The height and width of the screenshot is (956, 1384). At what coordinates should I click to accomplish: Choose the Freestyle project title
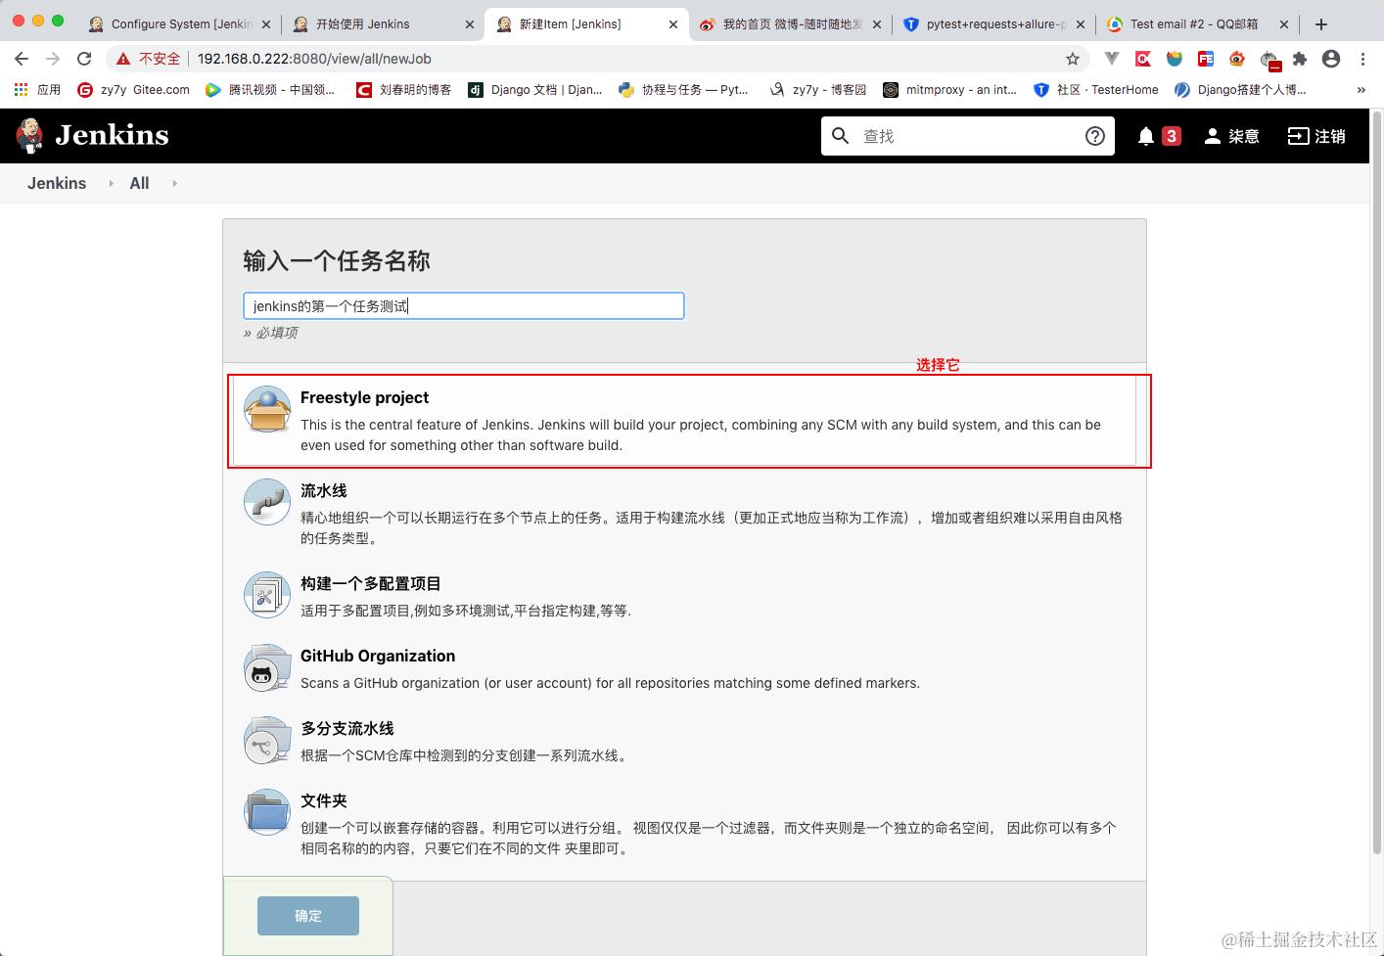364,397
